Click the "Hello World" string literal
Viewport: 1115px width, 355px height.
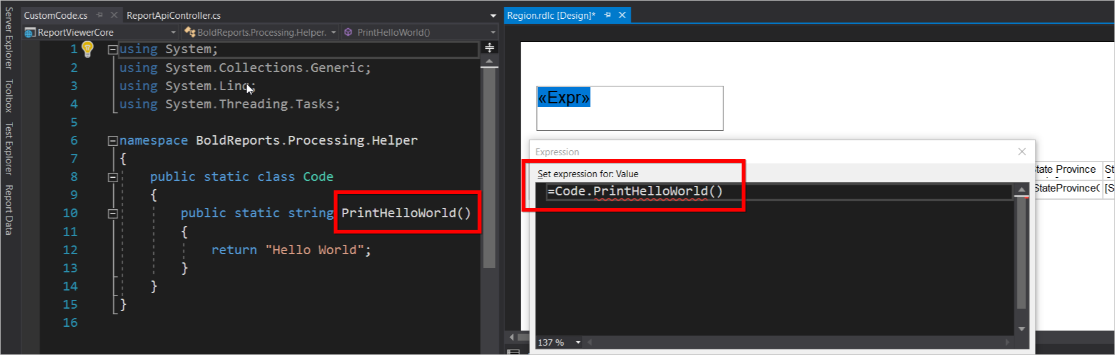[x=315, y=250]
